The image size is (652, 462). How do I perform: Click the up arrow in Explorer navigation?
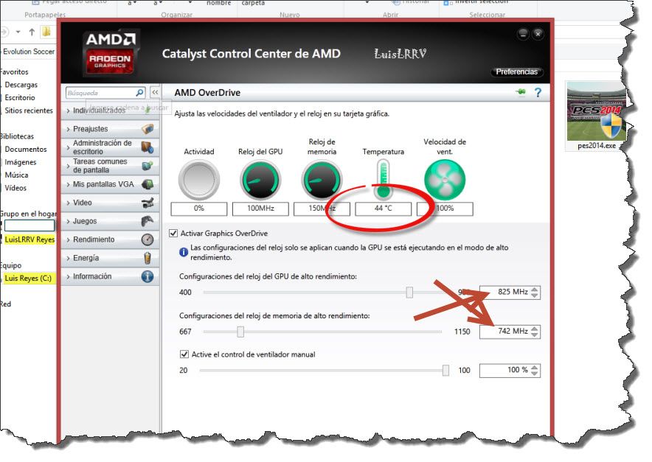click(32, 32)
